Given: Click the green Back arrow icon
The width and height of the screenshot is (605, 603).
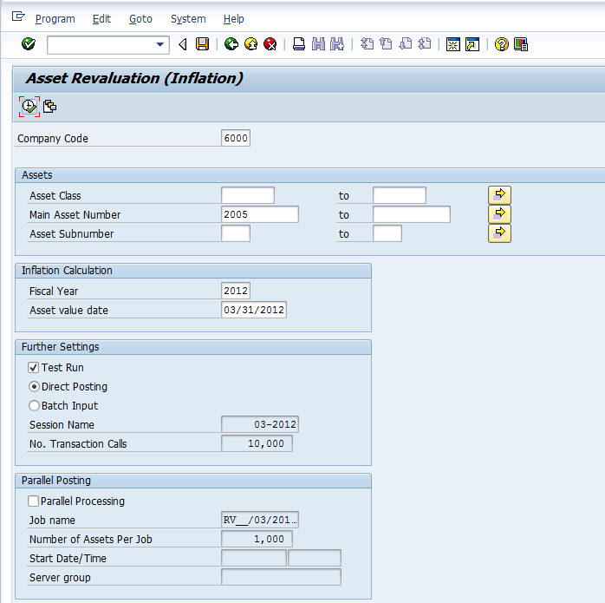Looking at the screenshot, I should (231, 44).
